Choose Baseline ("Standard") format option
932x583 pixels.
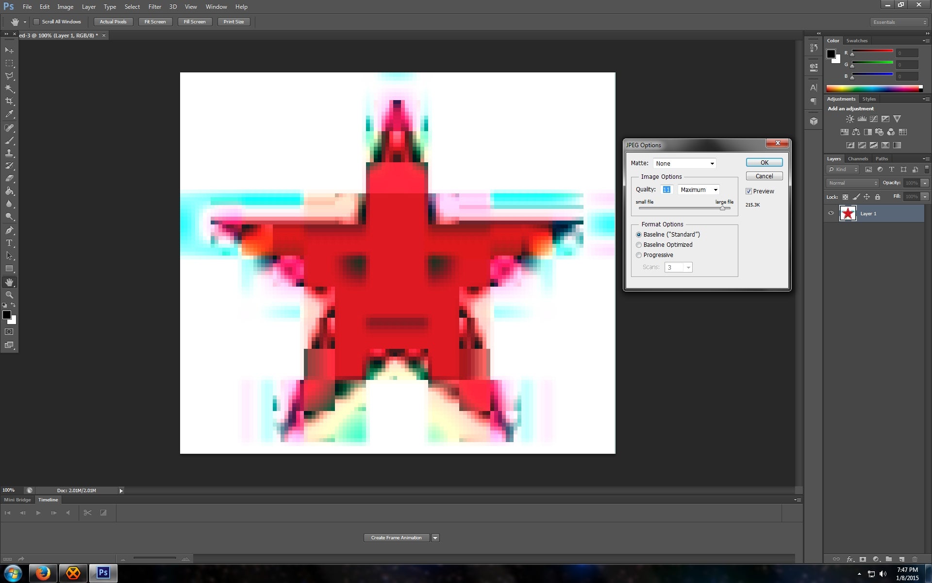click(639, 235)
